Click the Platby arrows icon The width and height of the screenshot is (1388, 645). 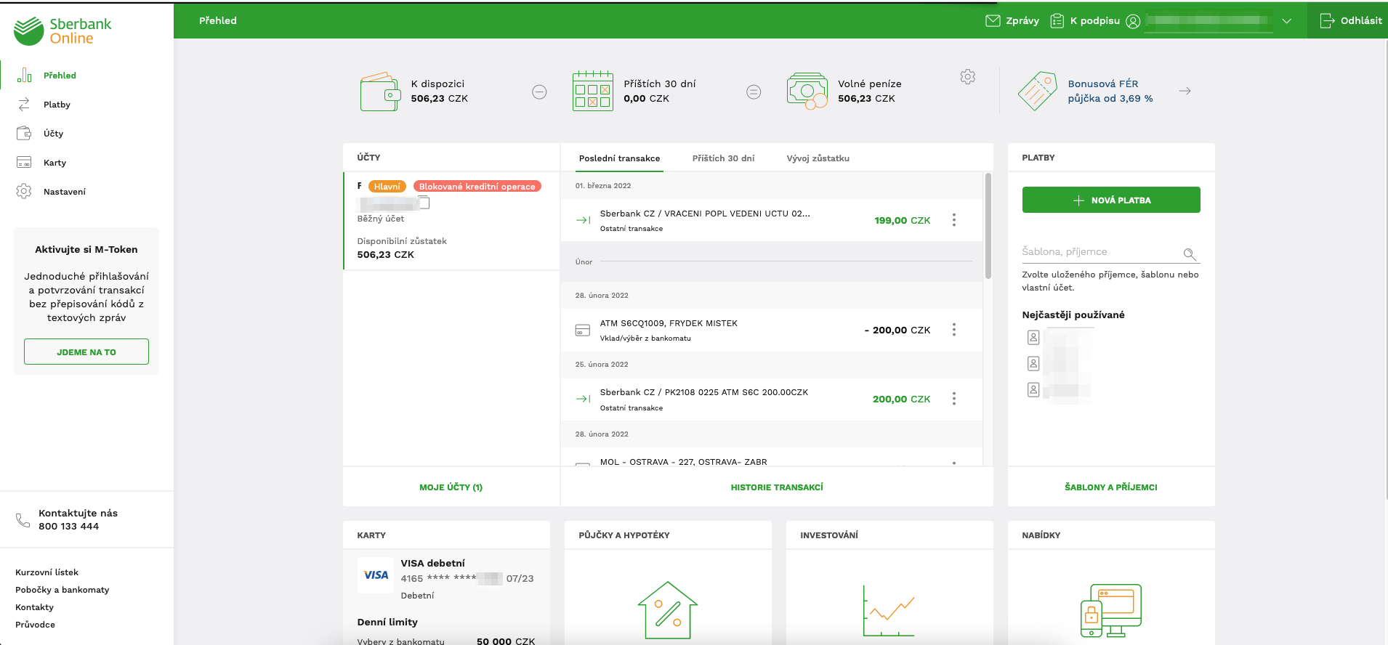(24, 104)
